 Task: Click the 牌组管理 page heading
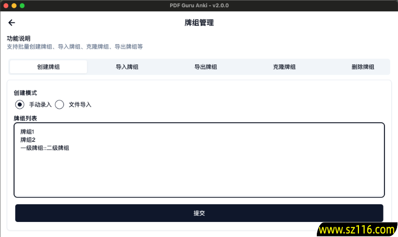[x=199, y=23]
